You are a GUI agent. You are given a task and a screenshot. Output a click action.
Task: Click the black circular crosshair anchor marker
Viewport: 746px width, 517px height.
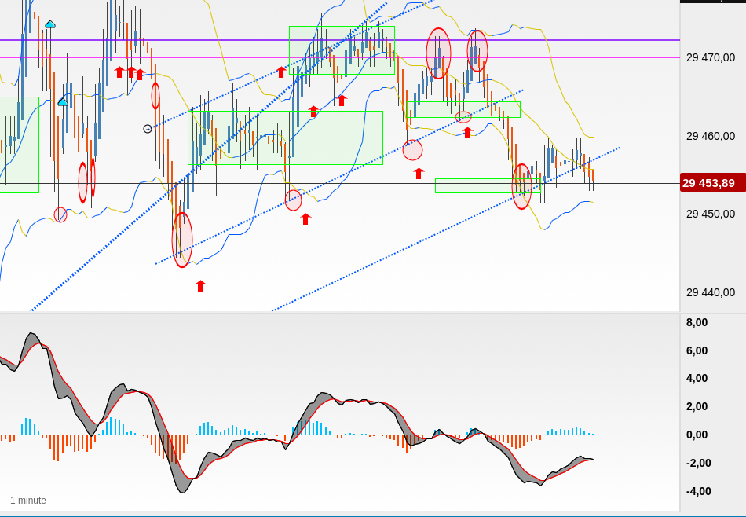click(148, 129)
